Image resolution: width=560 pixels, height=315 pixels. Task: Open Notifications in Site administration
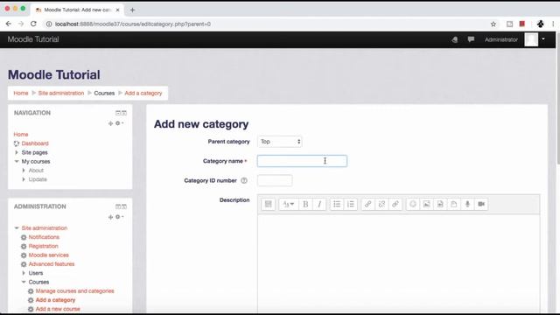pos(44,237)
